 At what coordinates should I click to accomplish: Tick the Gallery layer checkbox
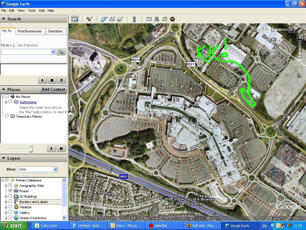(x=10, y=212)
